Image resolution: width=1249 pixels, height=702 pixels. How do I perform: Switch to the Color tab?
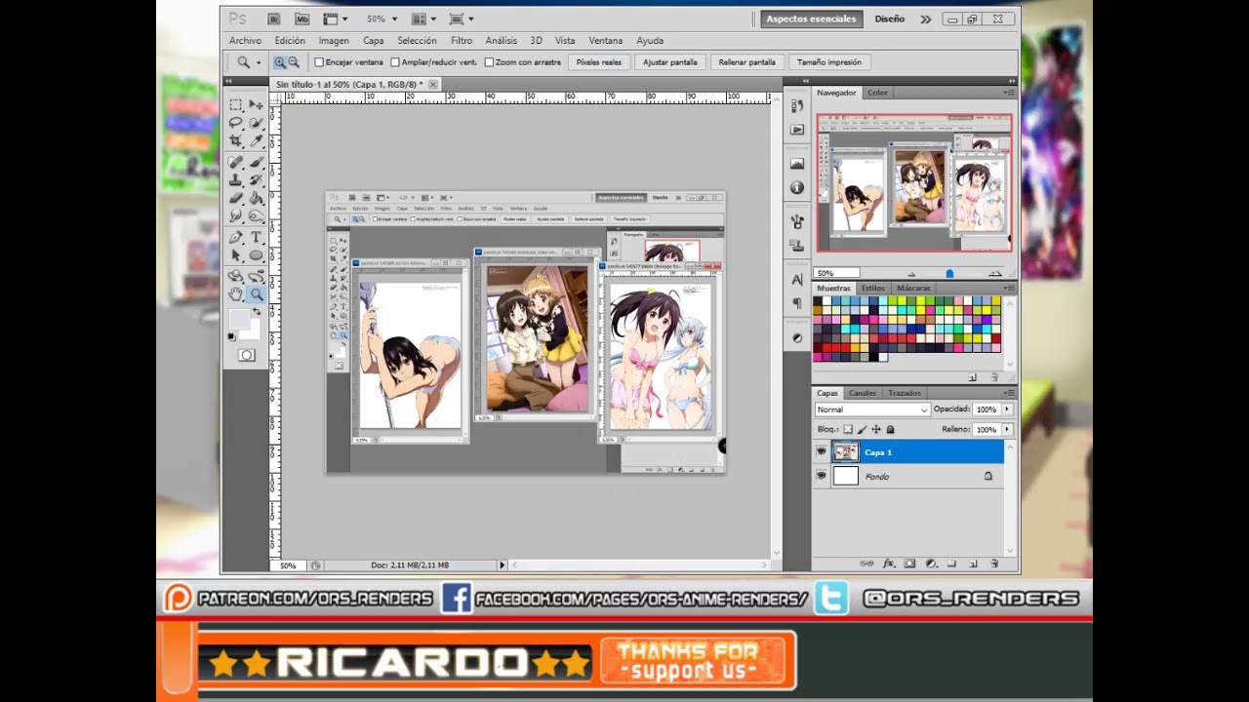pos(877,93)
